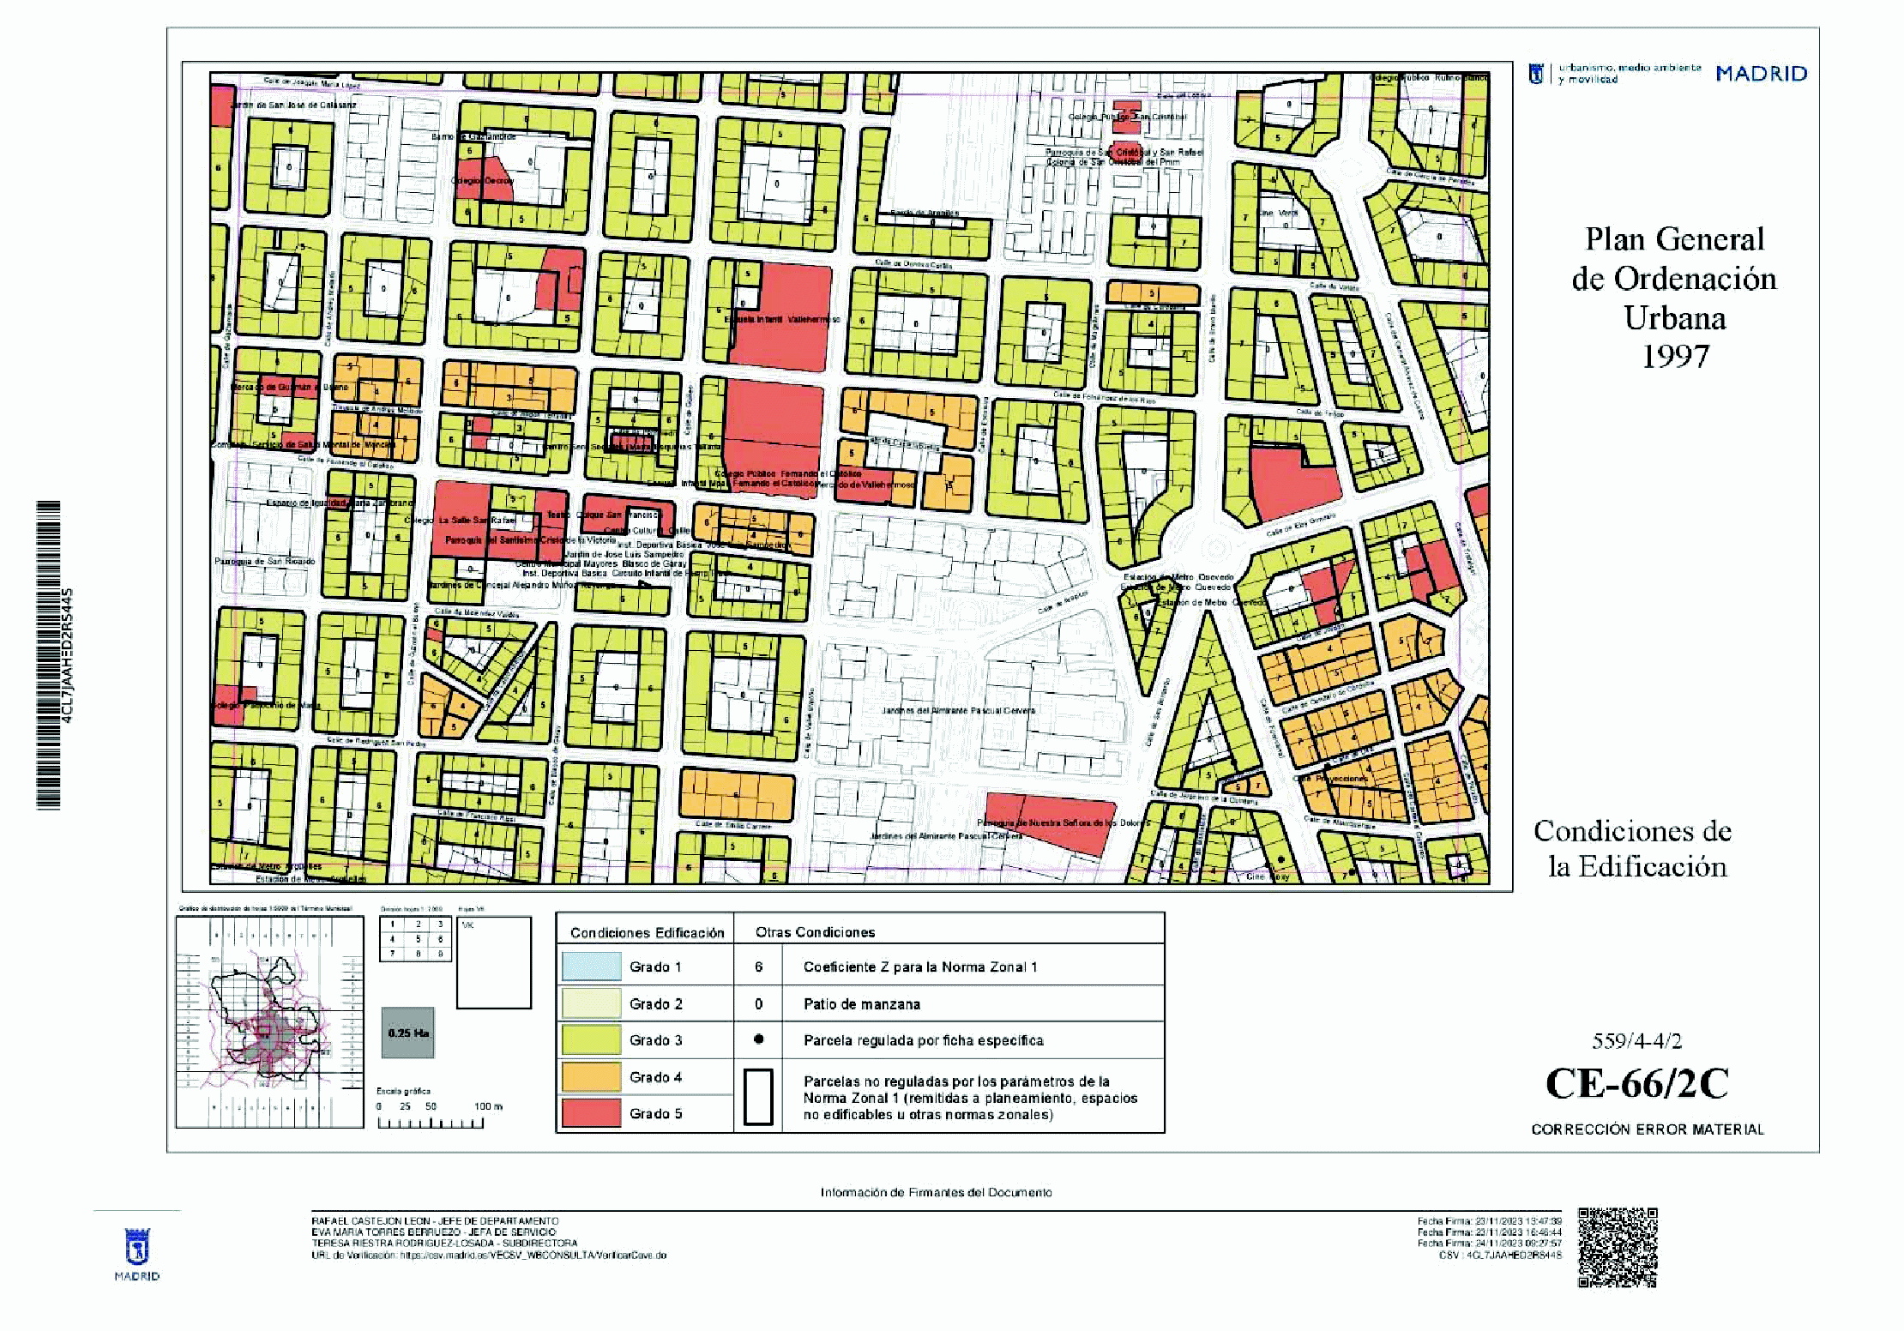This screenshot has width=1904, height=1331.
Task: Click the Madrid crest icon top right
Action: coord(1536,74)
